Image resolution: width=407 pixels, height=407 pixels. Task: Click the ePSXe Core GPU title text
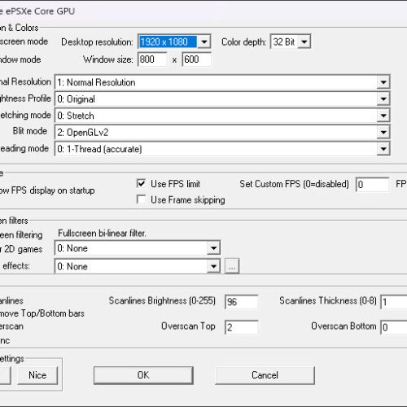40,11
